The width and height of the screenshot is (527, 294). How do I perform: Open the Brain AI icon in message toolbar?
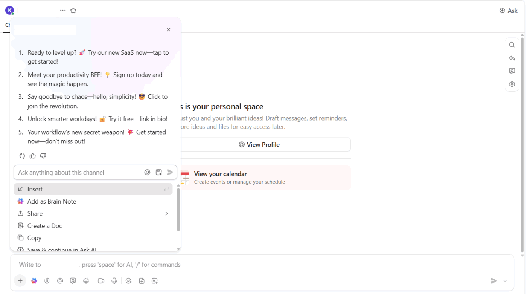(x=34, y=281)
